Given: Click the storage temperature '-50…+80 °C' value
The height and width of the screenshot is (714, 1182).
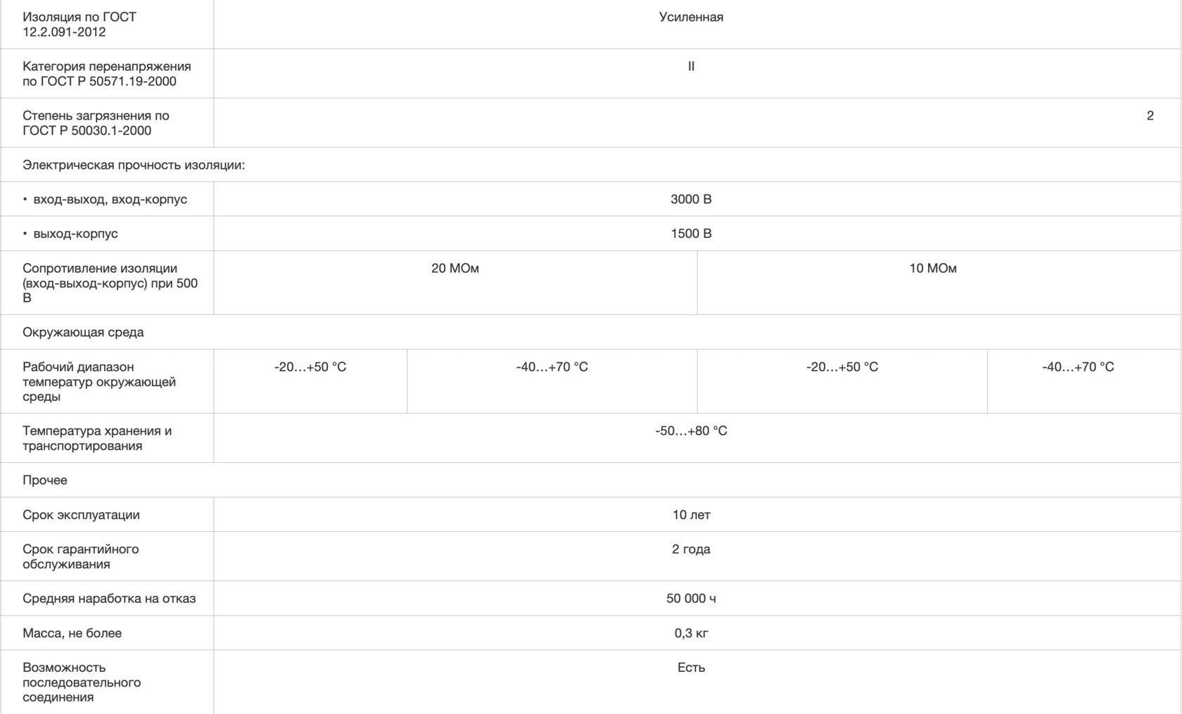Looking at the screenshot, I should pyautogui.click(x=691, y=431).
